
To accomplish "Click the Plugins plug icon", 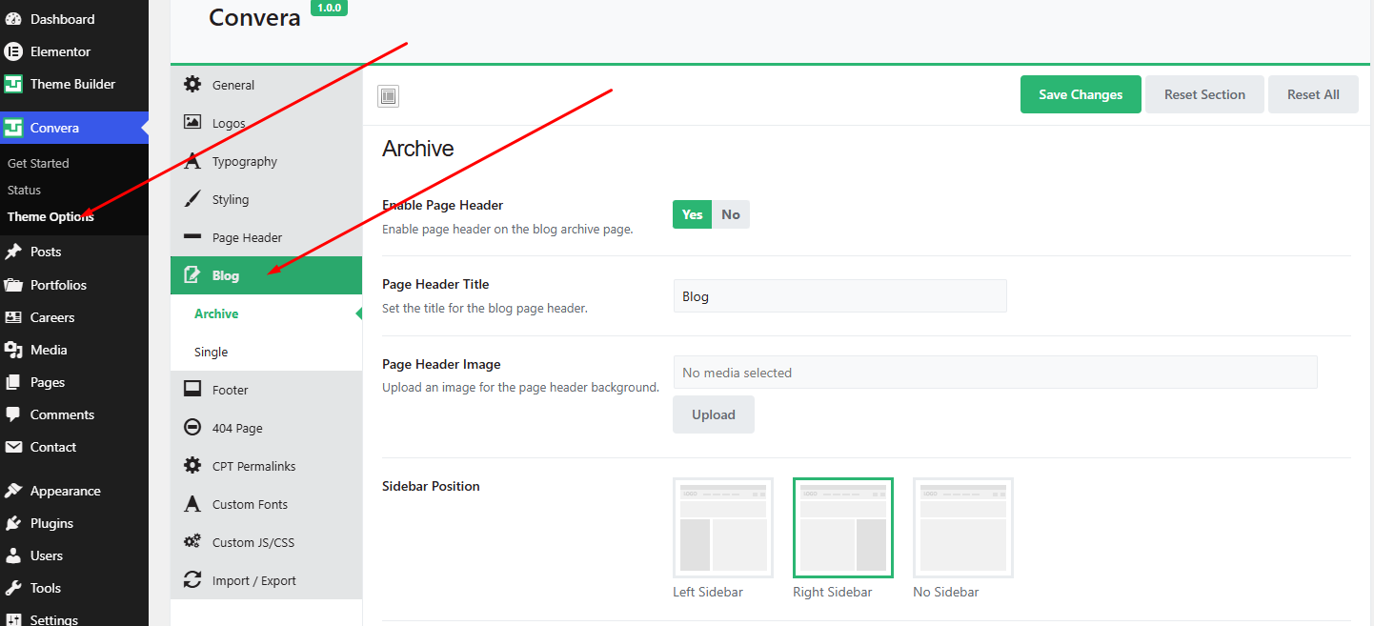I will (x=13, y=523).
